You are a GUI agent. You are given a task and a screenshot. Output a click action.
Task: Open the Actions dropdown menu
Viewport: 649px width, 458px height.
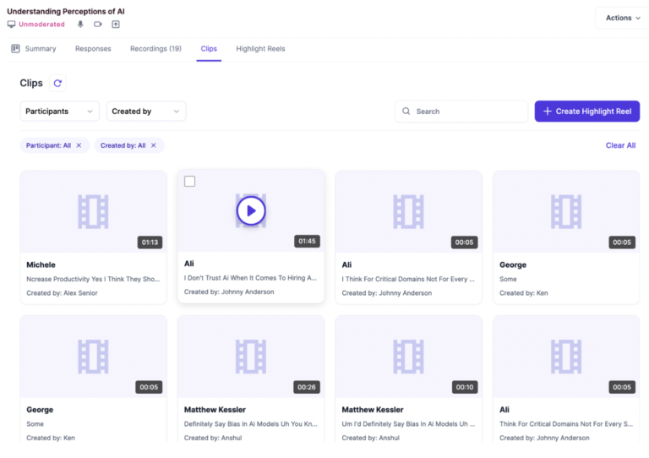click(x=622, y=18)
